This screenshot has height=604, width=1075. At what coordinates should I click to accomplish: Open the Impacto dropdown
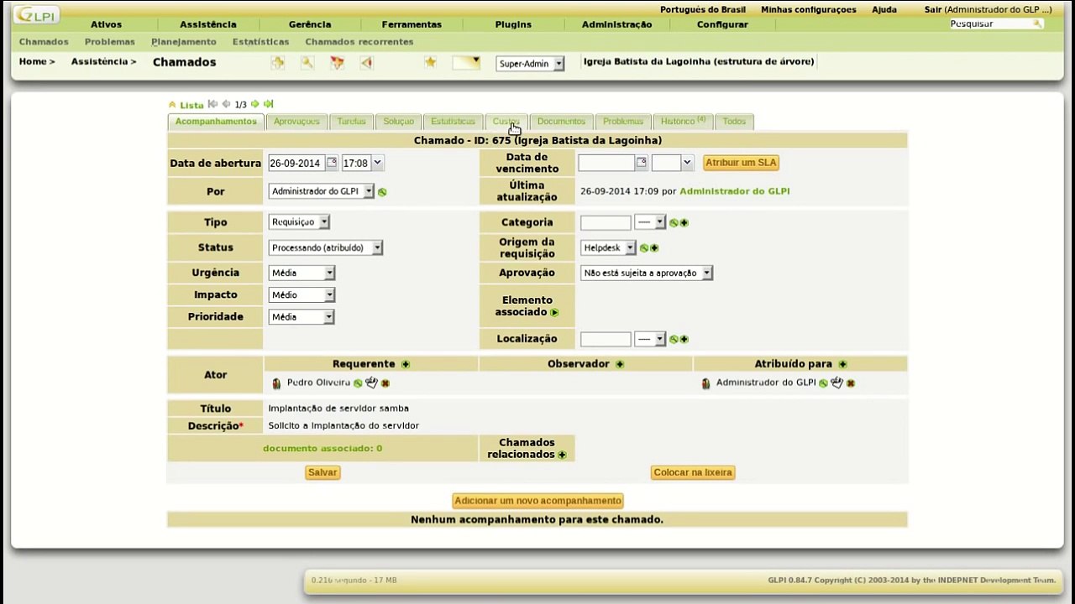tap(302, 294)
